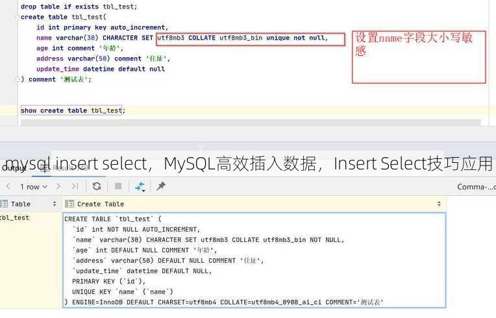Viewport: 496px width, 318px height.
Task: Collapse fold marker at ') comment' line
Action: click(17, 79)
